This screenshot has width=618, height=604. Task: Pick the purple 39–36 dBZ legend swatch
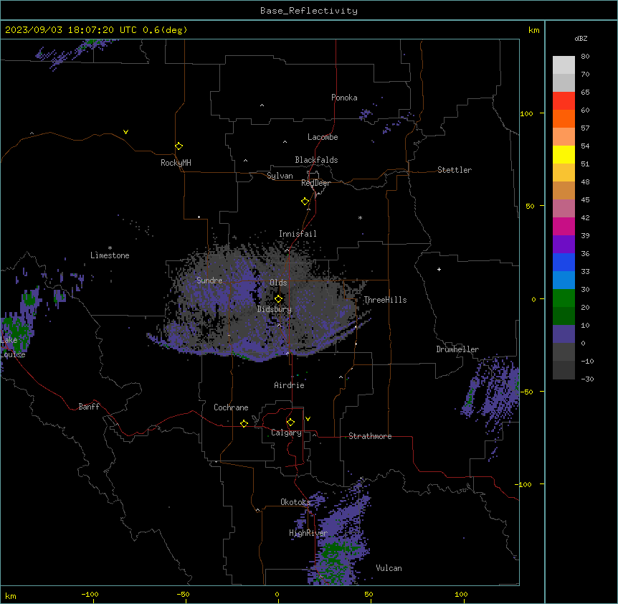564,245
